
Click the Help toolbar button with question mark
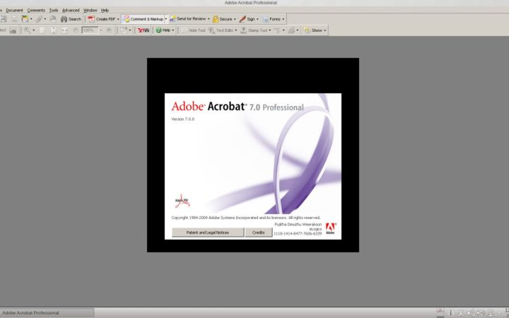163,30
